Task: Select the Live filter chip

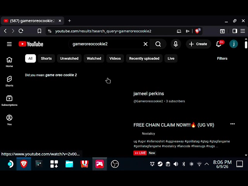Action: pos(171,59)
